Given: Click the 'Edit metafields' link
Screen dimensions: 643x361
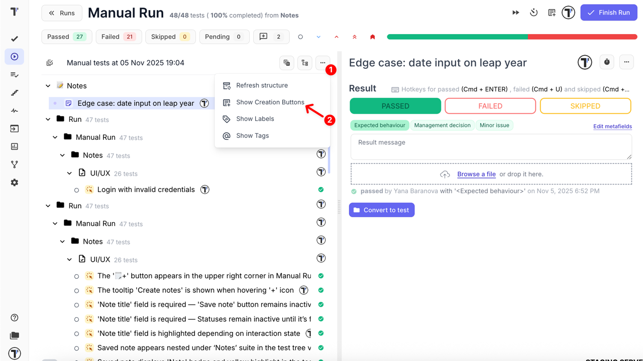Looking at the screenshot, I should pos(612,126).
